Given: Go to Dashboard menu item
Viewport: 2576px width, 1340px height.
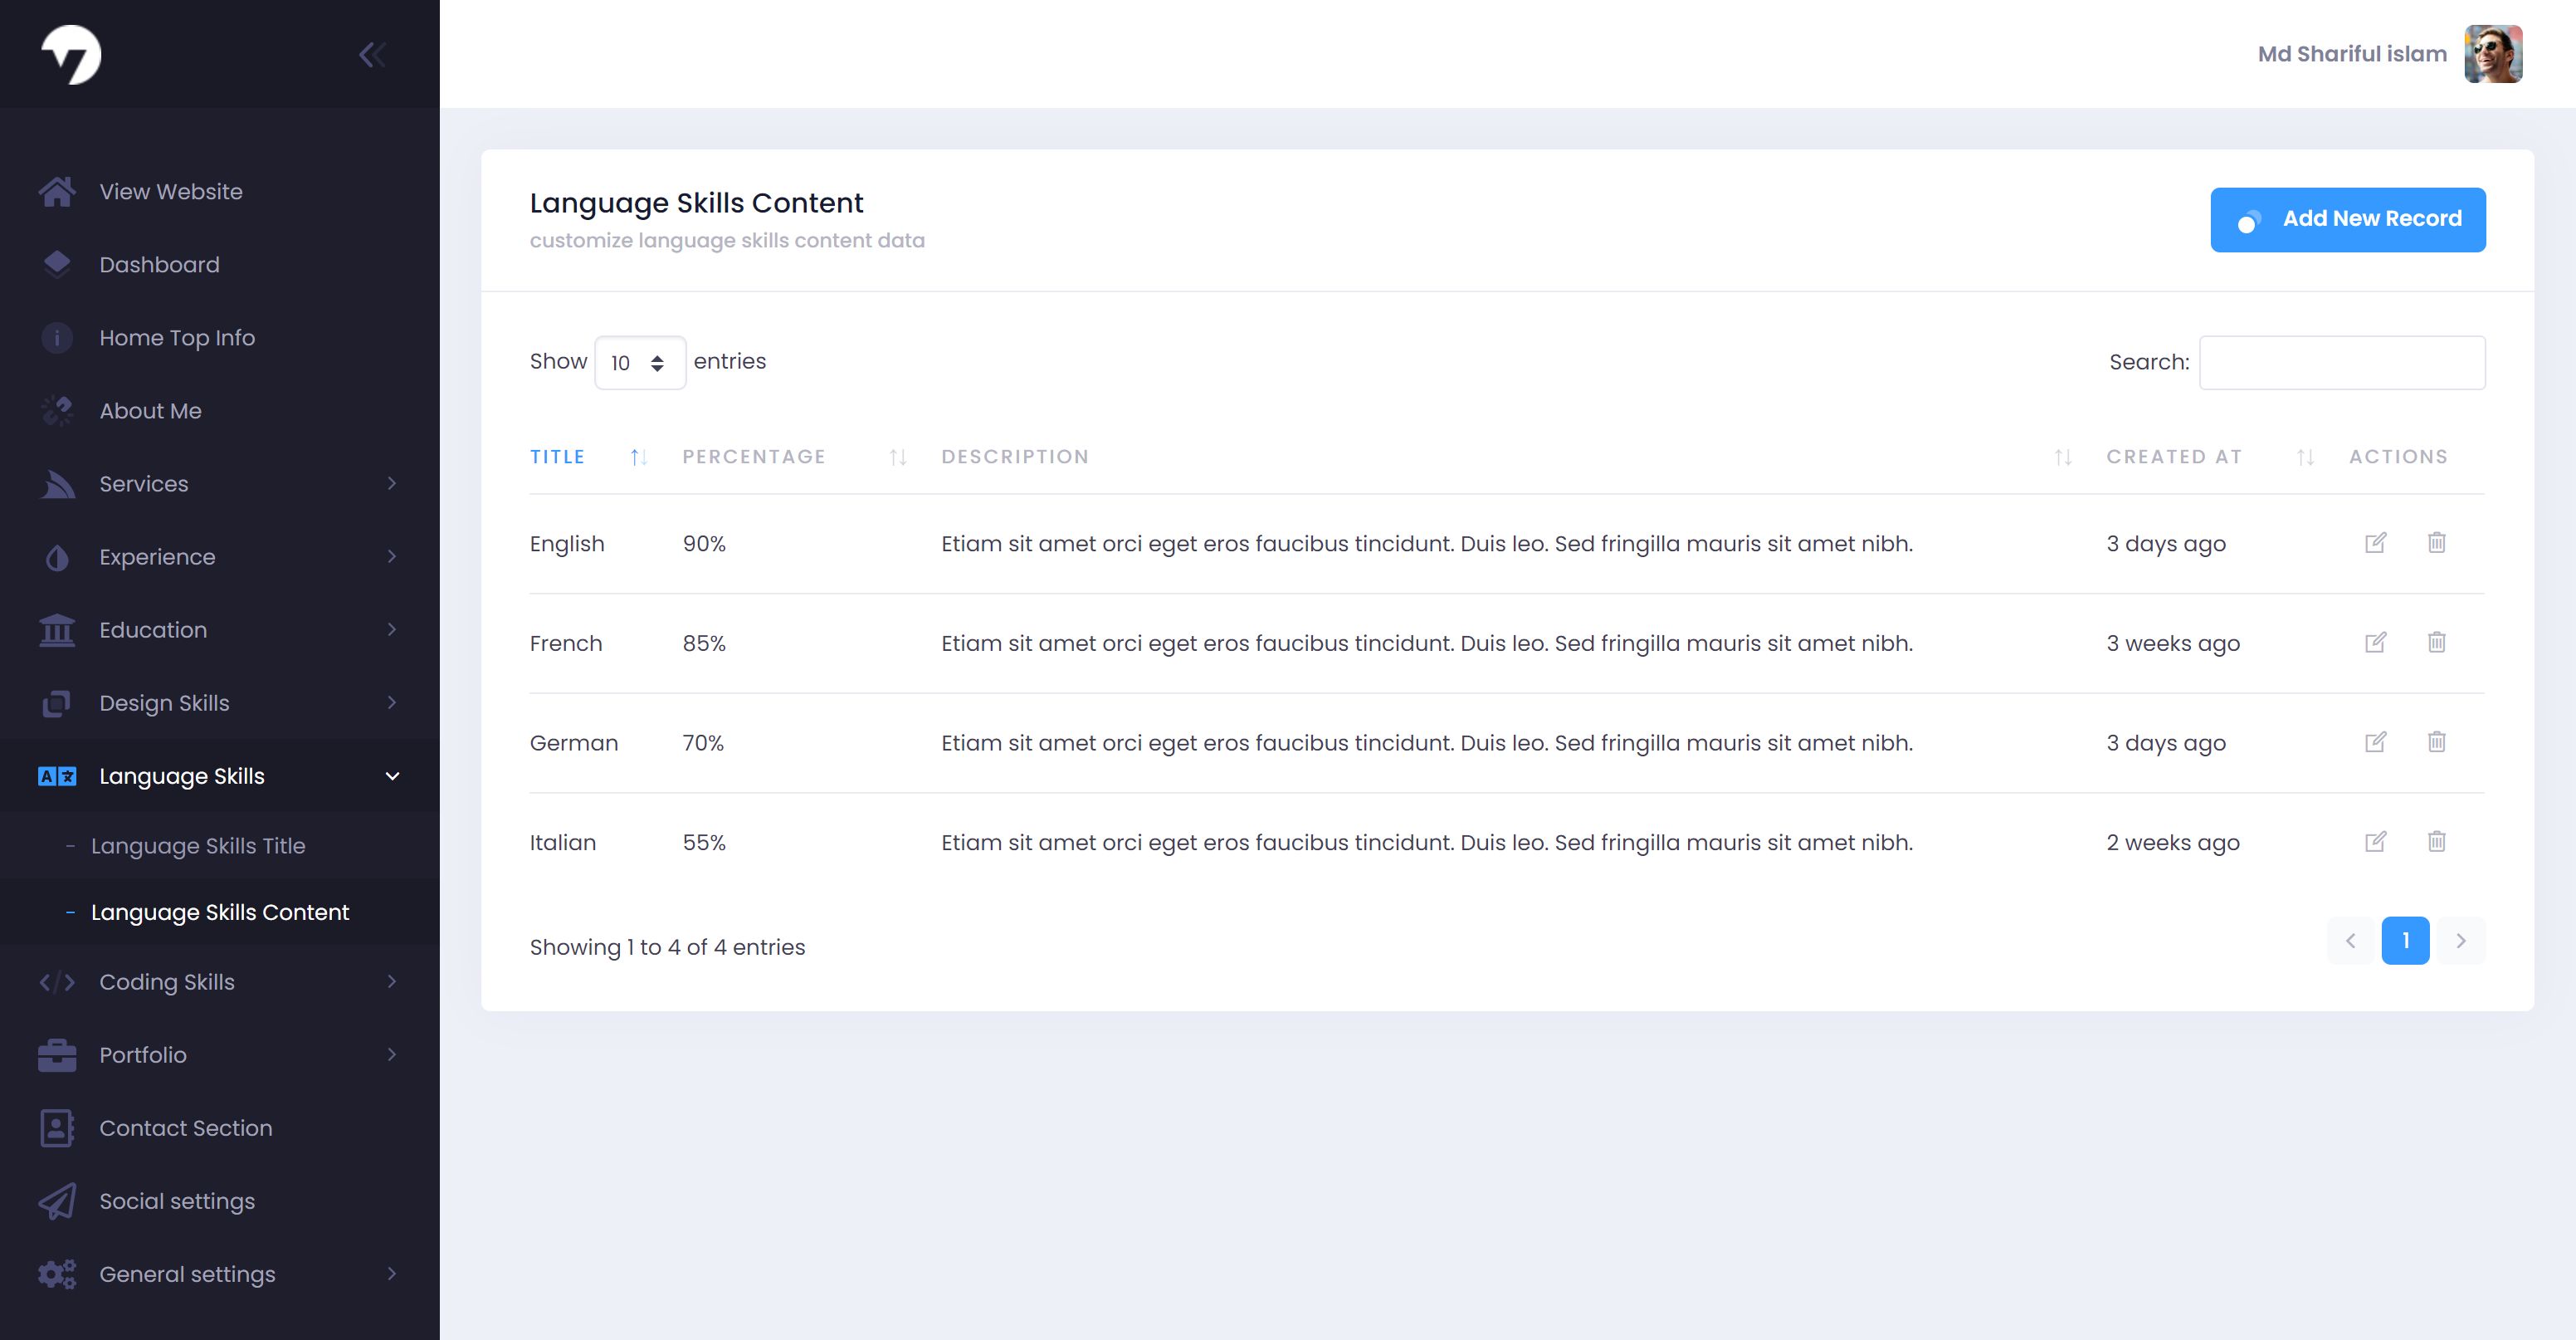Looking at the screenshot, I should point(220,264).
